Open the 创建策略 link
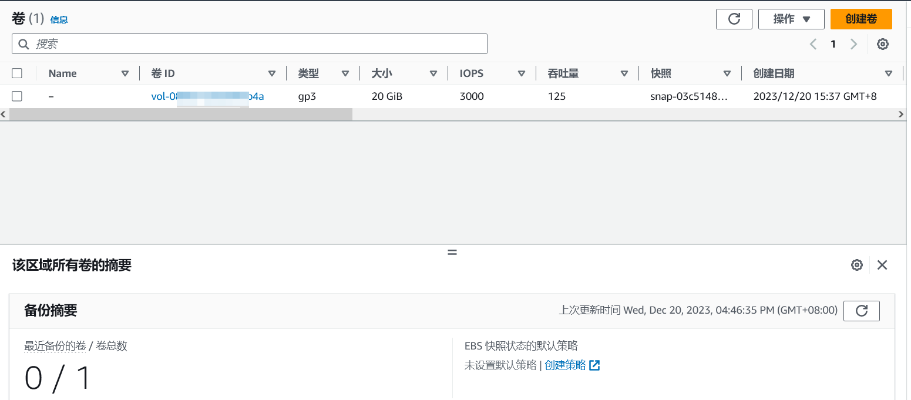The height and width of the screenshot is (400, 911). point(565,365)
